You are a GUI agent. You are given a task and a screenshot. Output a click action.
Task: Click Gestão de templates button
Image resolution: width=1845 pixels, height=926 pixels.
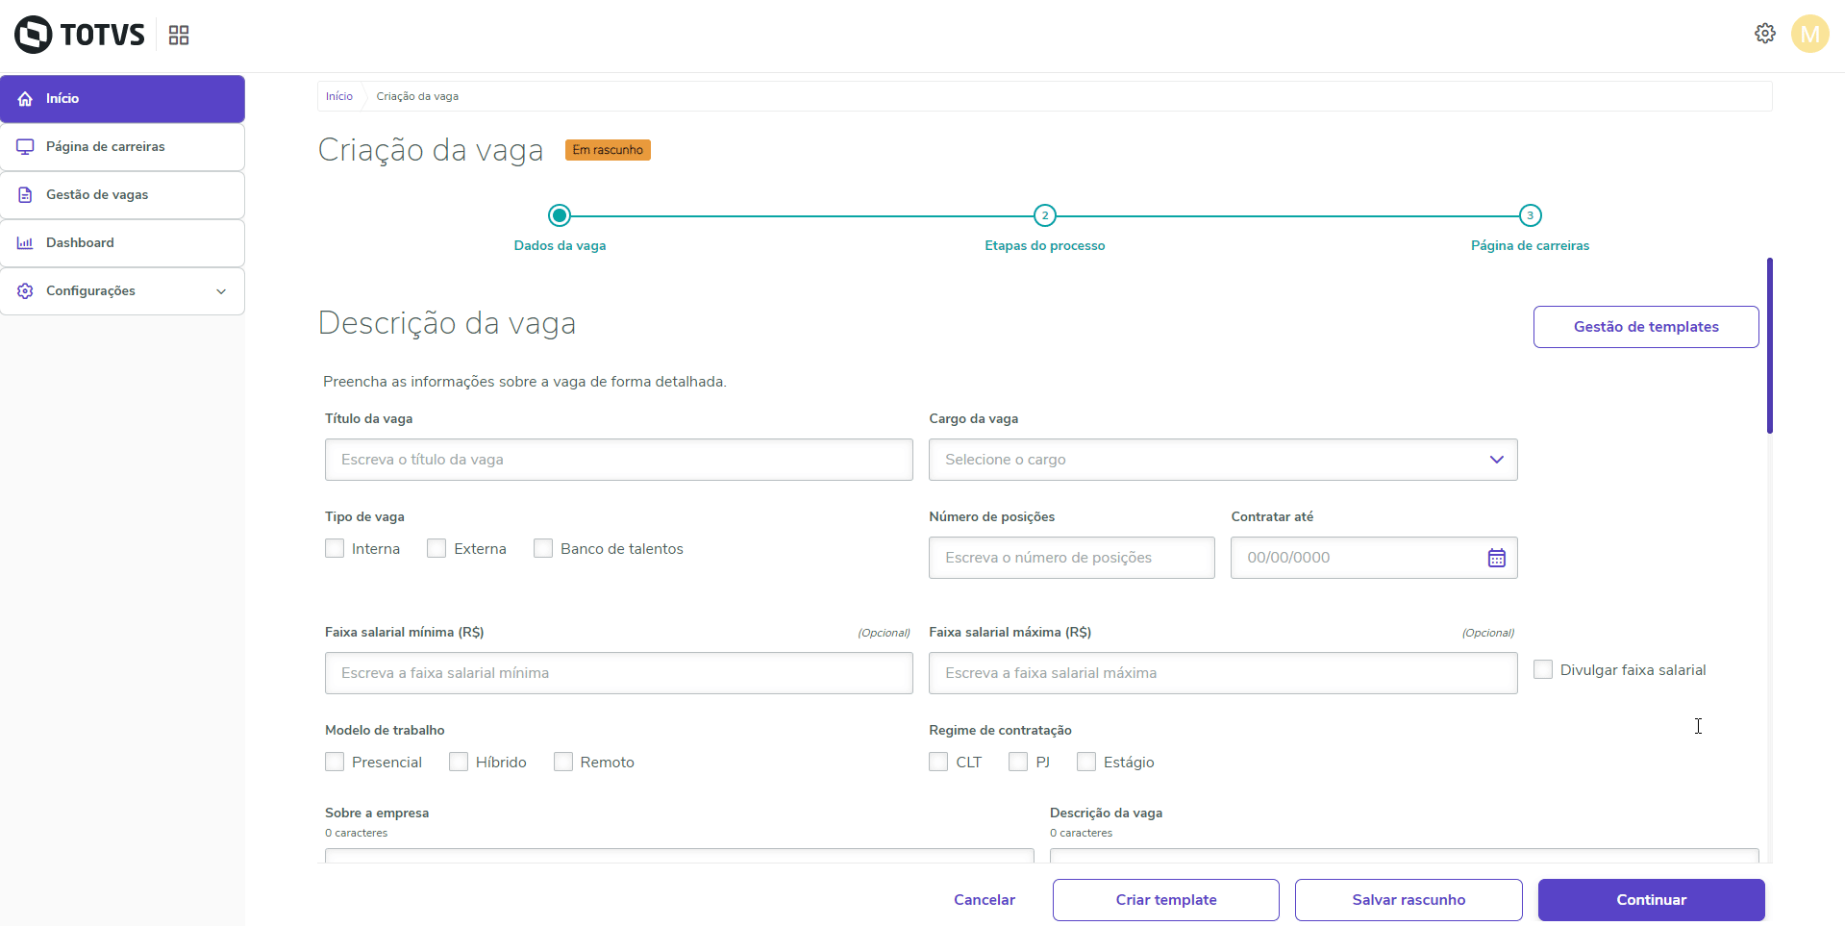(x=1645, y=327)
